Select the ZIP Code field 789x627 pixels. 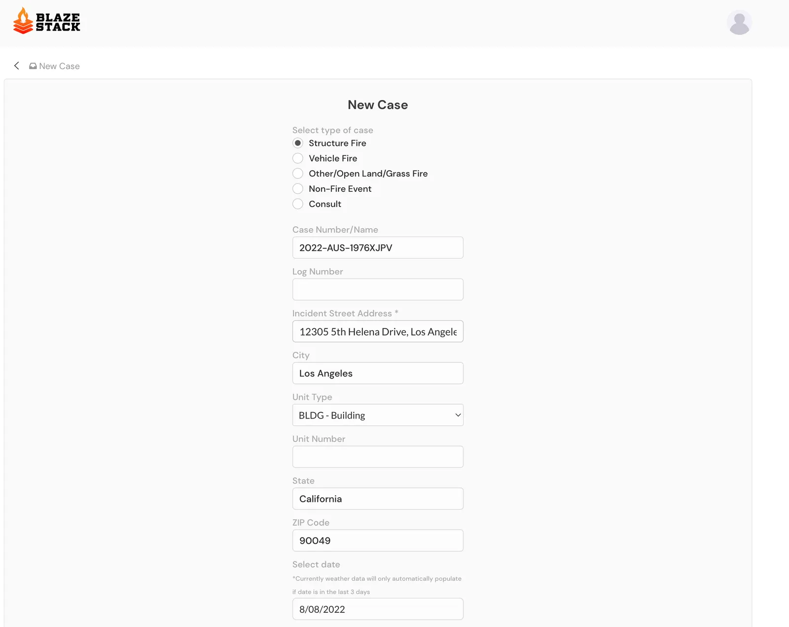[x=378, y=540]
